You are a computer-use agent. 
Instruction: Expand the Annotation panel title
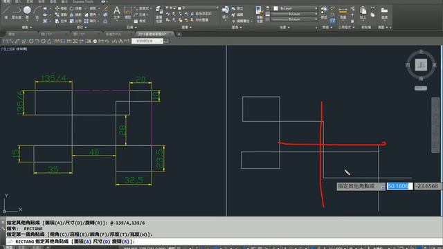tap(132, 28)
